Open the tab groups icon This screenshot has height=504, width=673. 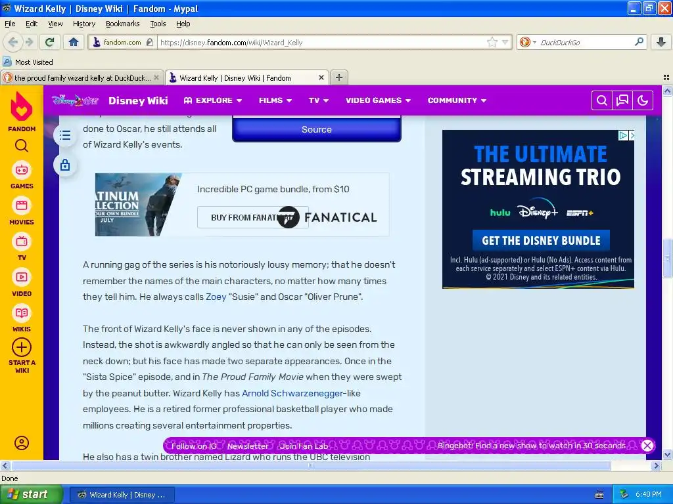666,77
